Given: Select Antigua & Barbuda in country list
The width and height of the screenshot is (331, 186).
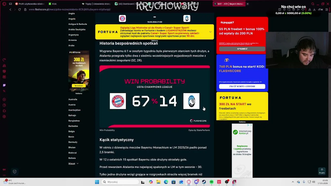Looking at the screenshot, I should [x=78, y=24].
